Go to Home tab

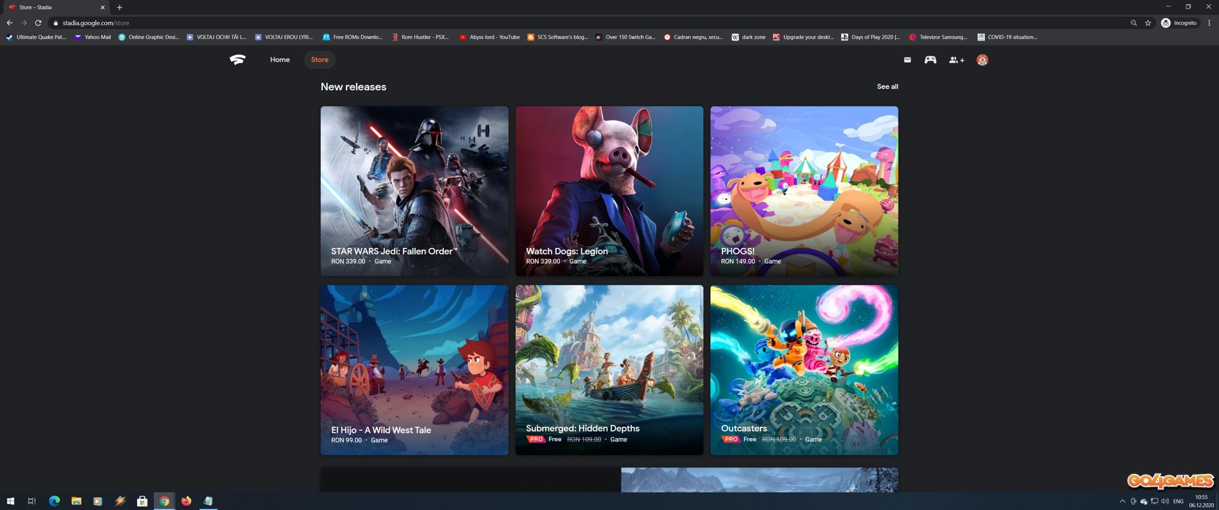click(x=280, y=59)
